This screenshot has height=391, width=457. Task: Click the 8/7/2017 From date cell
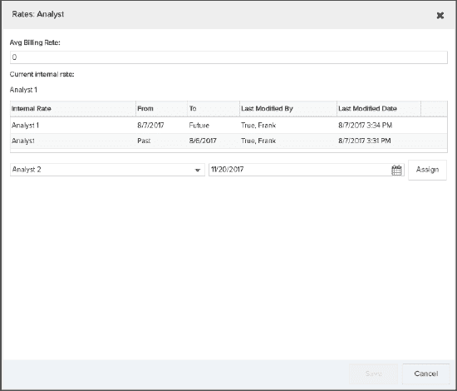[150, 126]
